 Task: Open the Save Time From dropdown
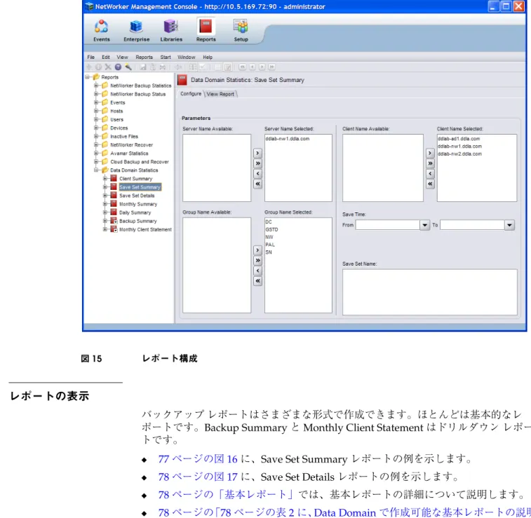(424, 225)
